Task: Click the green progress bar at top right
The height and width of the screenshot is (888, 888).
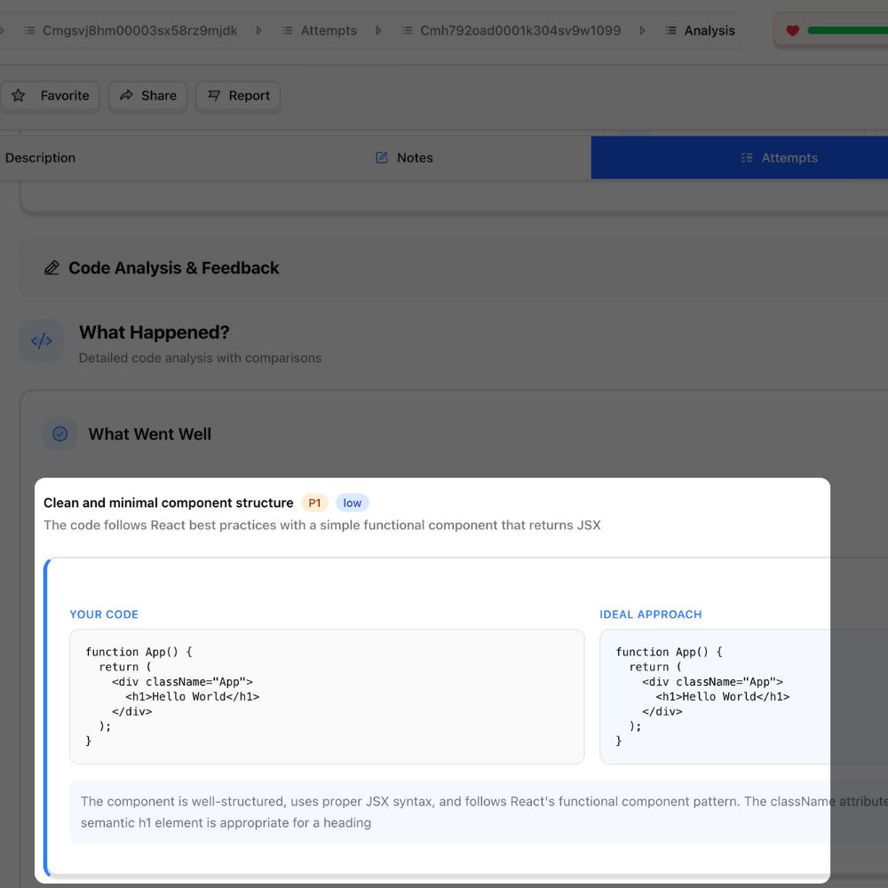Action: pyautogui.click(x=848, y=29)
